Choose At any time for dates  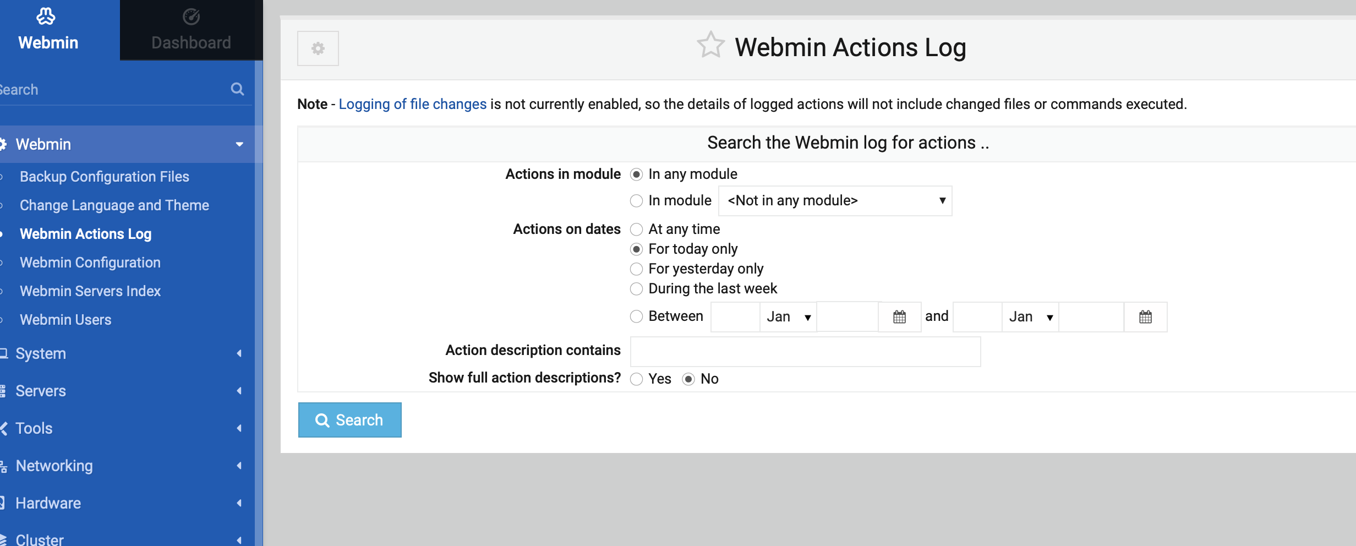tap(636, 230)
